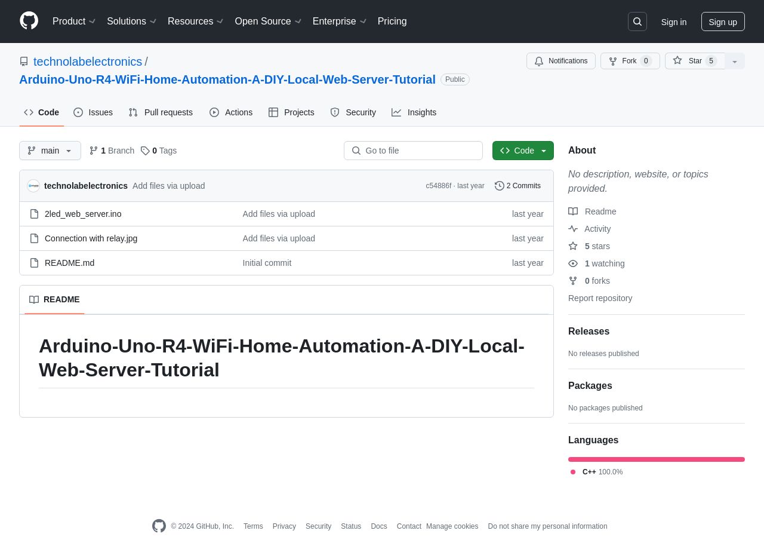This screenshot has width=764, height=558.
Task: Open the Connection with relay.jpg file
Action: pyautogui.click(x=91, y=238)
